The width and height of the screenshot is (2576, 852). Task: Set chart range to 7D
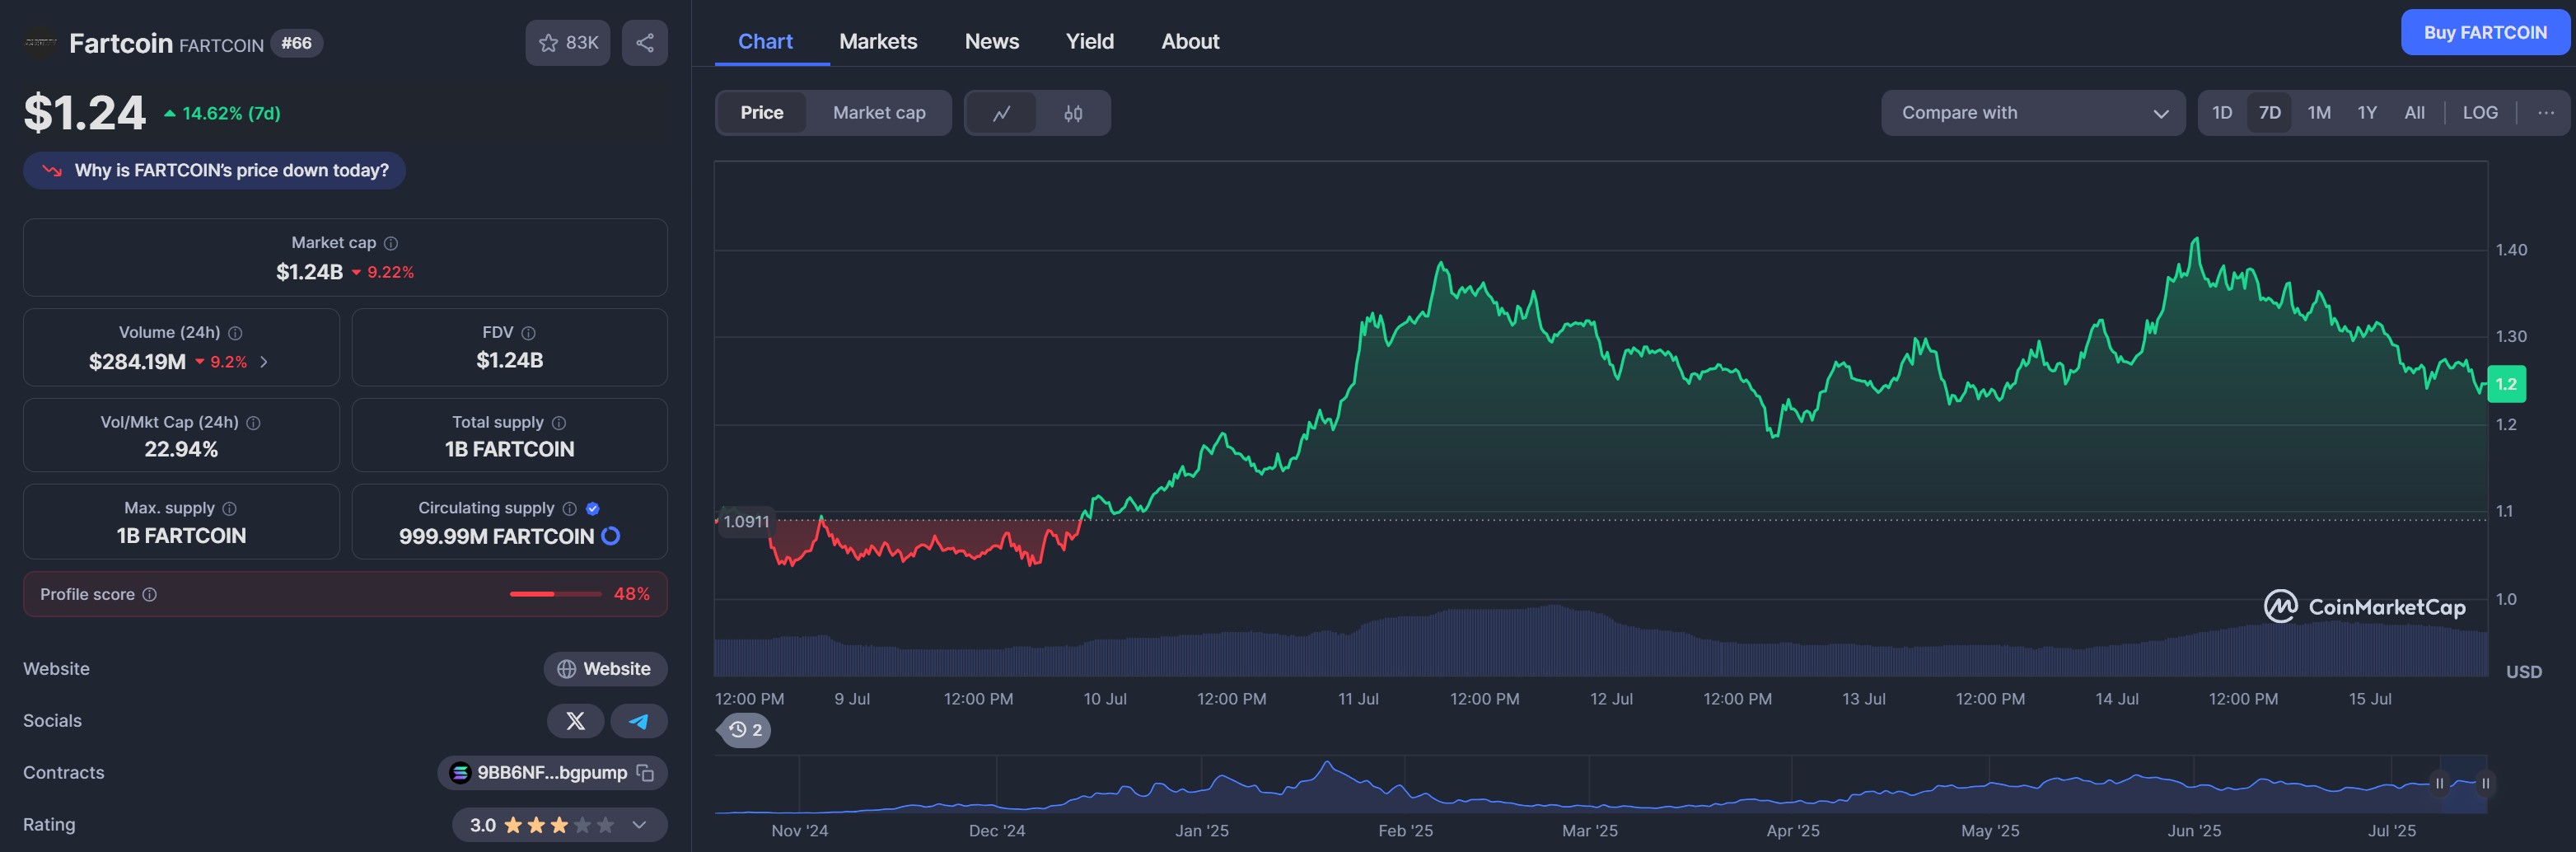2270,113
